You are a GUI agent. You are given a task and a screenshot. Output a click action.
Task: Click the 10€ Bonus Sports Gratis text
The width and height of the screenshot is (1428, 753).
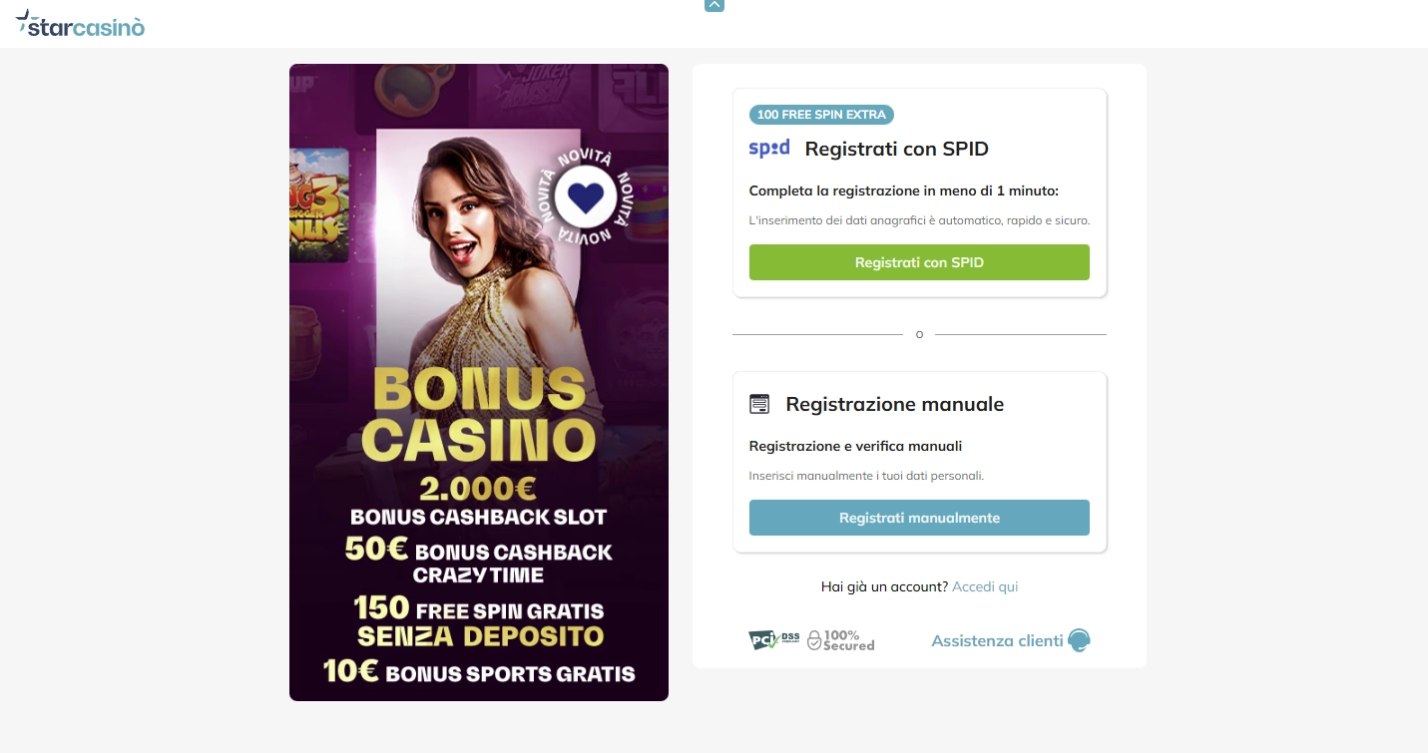tap(479, 671)
